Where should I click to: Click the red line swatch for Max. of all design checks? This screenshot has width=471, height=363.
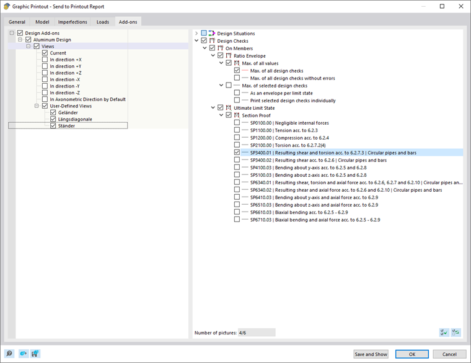(x=245, y=71)
